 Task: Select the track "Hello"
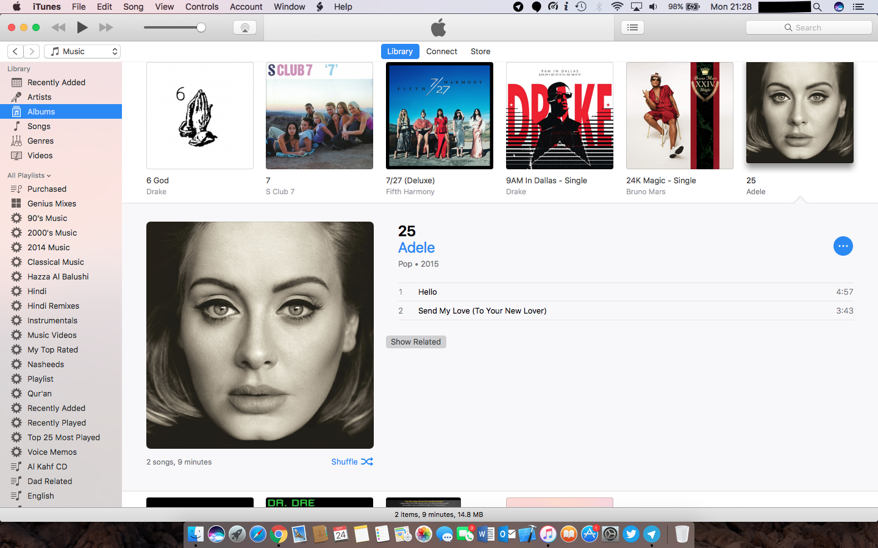point(626,292)
